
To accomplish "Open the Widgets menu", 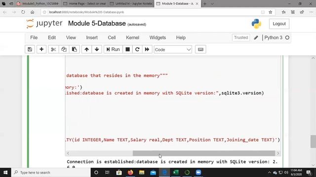I will [x=158, y=38].
